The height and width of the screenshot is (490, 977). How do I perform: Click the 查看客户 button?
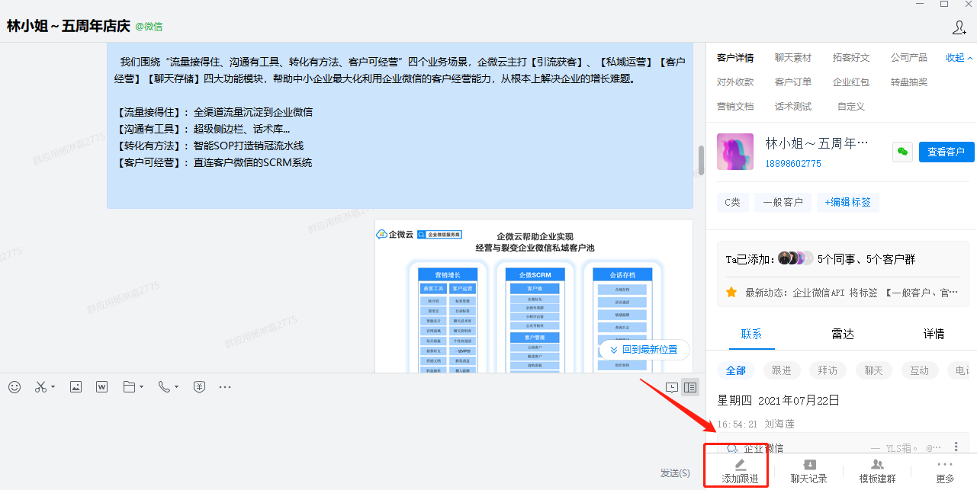[946, 152]
